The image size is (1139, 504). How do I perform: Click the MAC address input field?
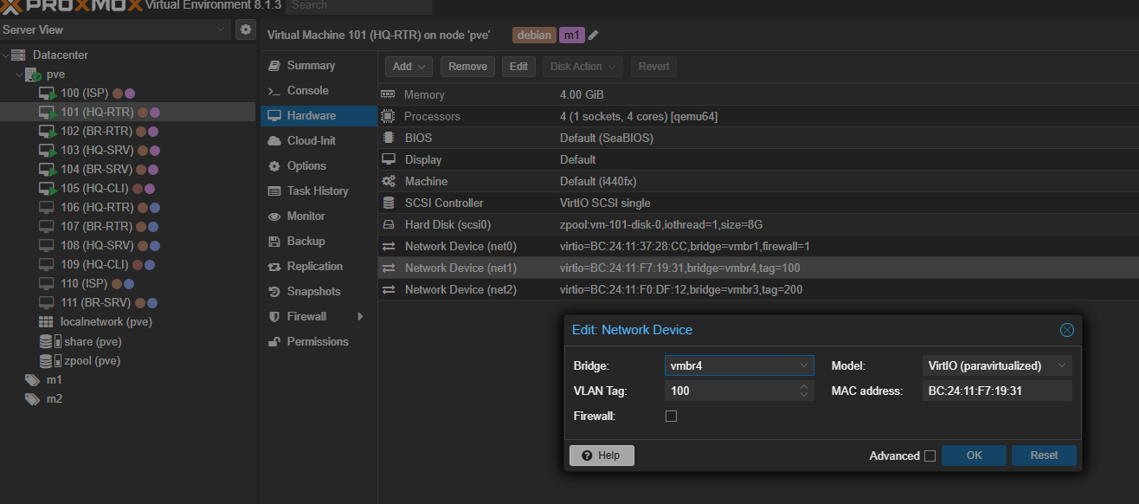tap(996, 391)
